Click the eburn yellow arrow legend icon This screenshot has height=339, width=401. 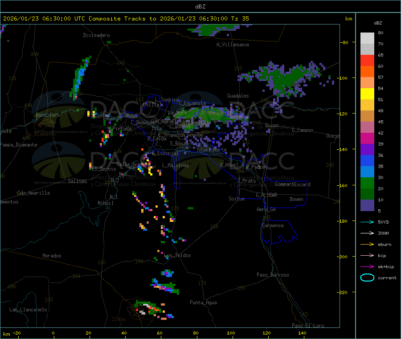click(367, 245)
